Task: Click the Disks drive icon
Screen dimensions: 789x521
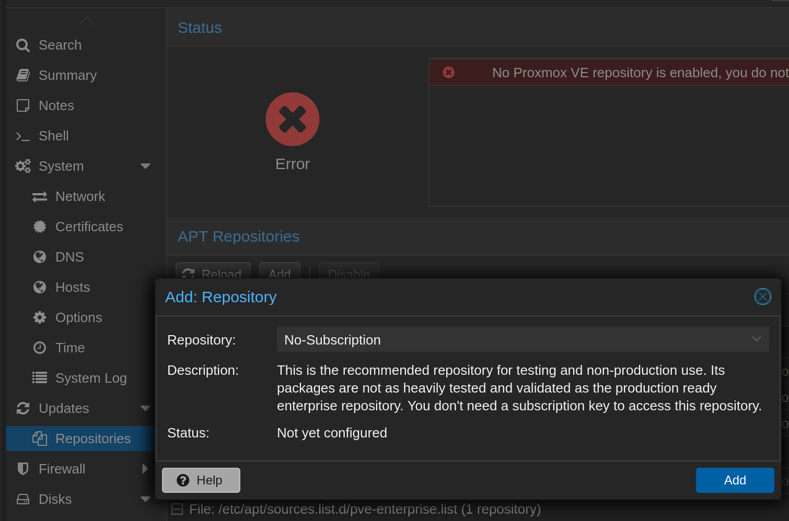Action: (x=23, y=499)
